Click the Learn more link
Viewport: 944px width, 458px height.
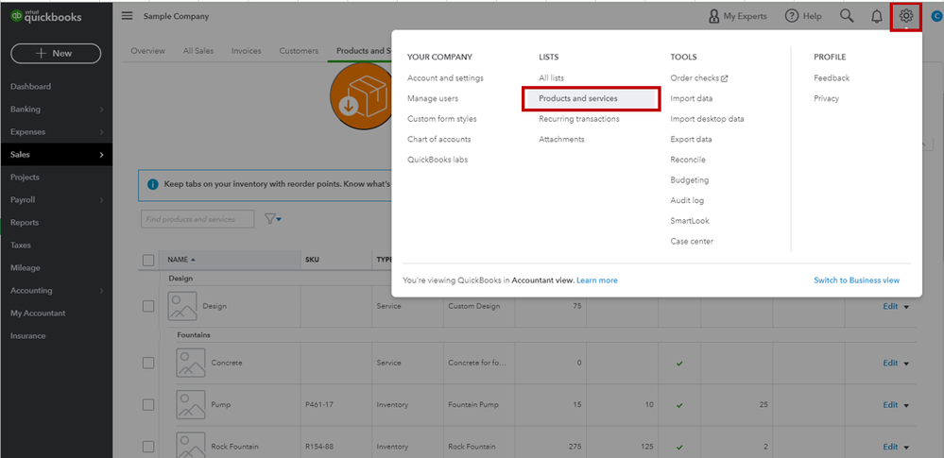tap(596, 280)
